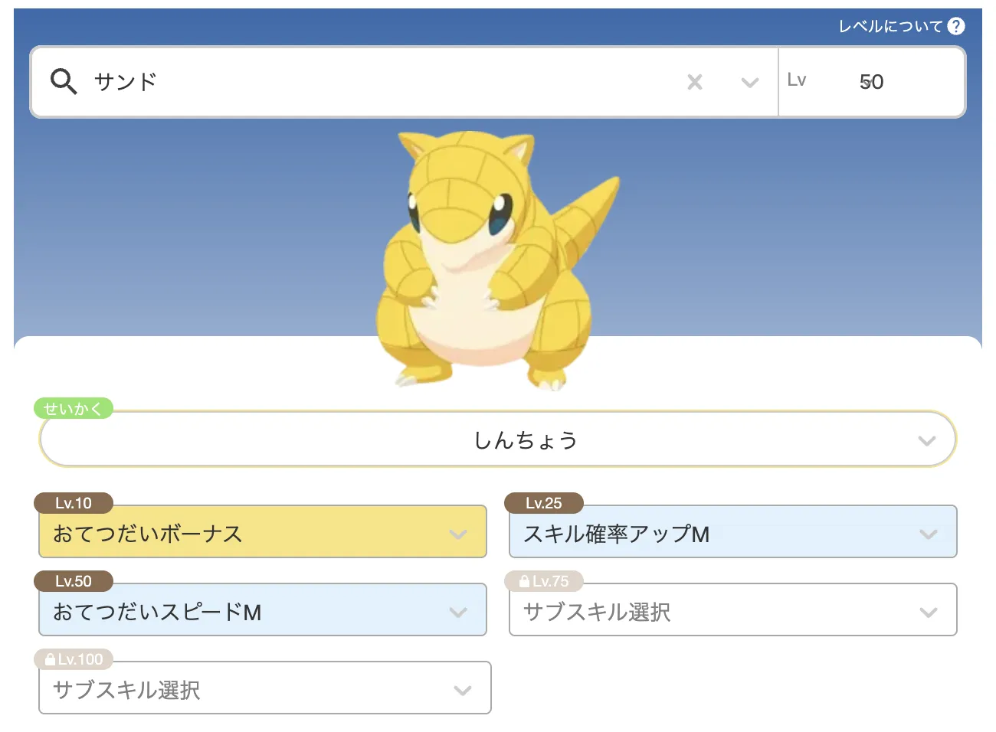Open the Lv.100 サブスキル選択 dropdown

pos(265,688)
